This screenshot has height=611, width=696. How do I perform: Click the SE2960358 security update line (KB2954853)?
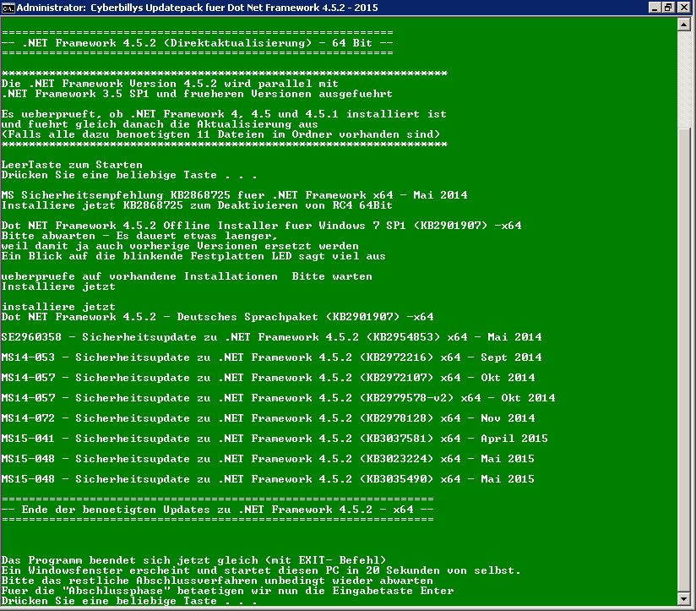(271, 337)
